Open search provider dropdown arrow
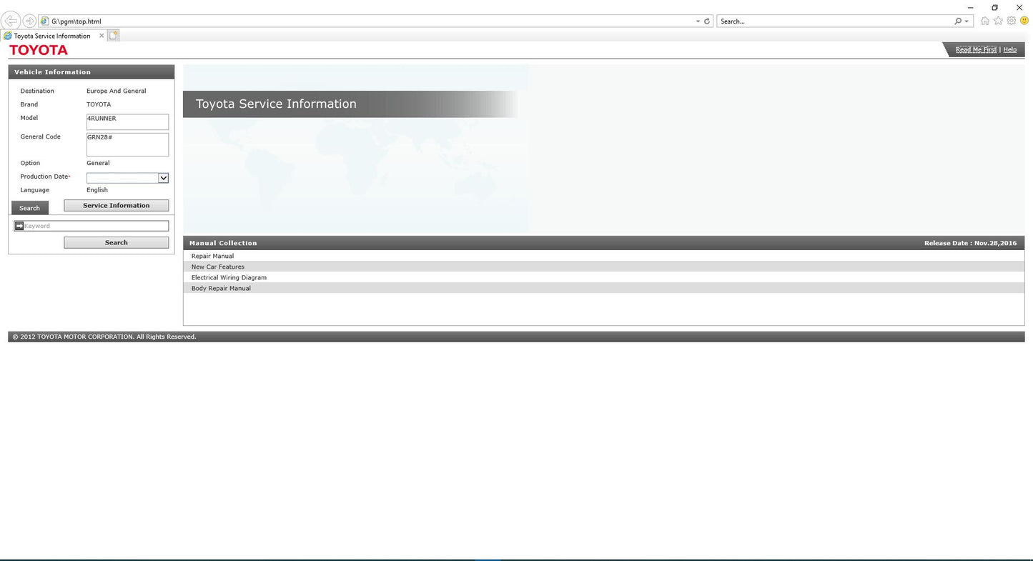This screenshot has width=1033, height=561. coord(967,21)
